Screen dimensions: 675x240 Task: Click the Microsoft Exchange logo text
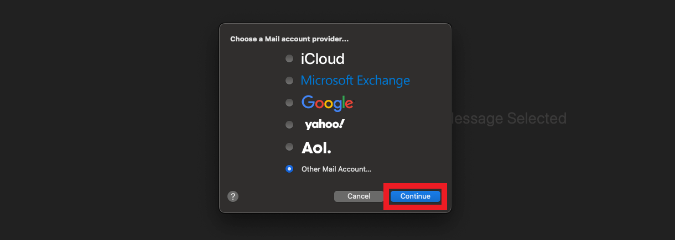(355, 81)
